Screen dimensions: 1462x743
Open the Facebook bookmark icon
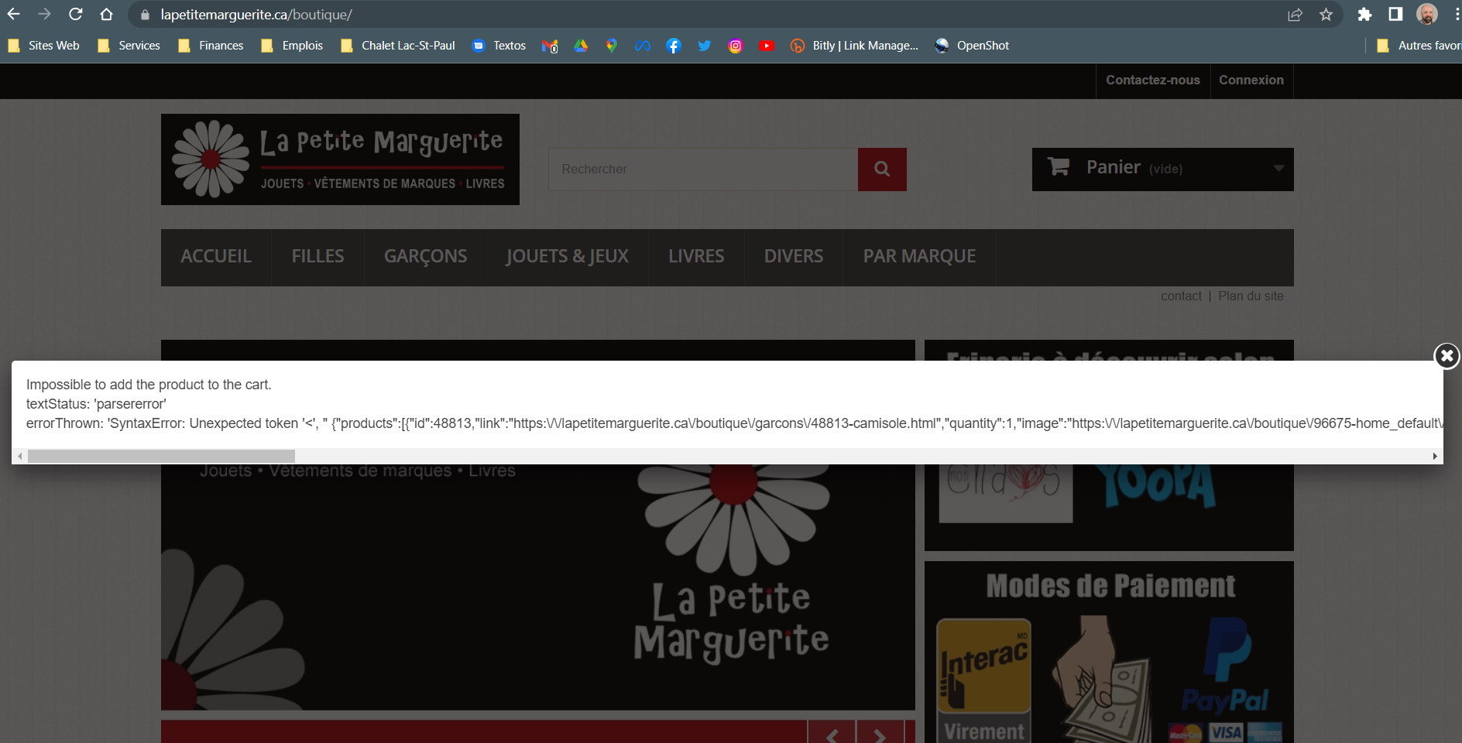point(674,46)
